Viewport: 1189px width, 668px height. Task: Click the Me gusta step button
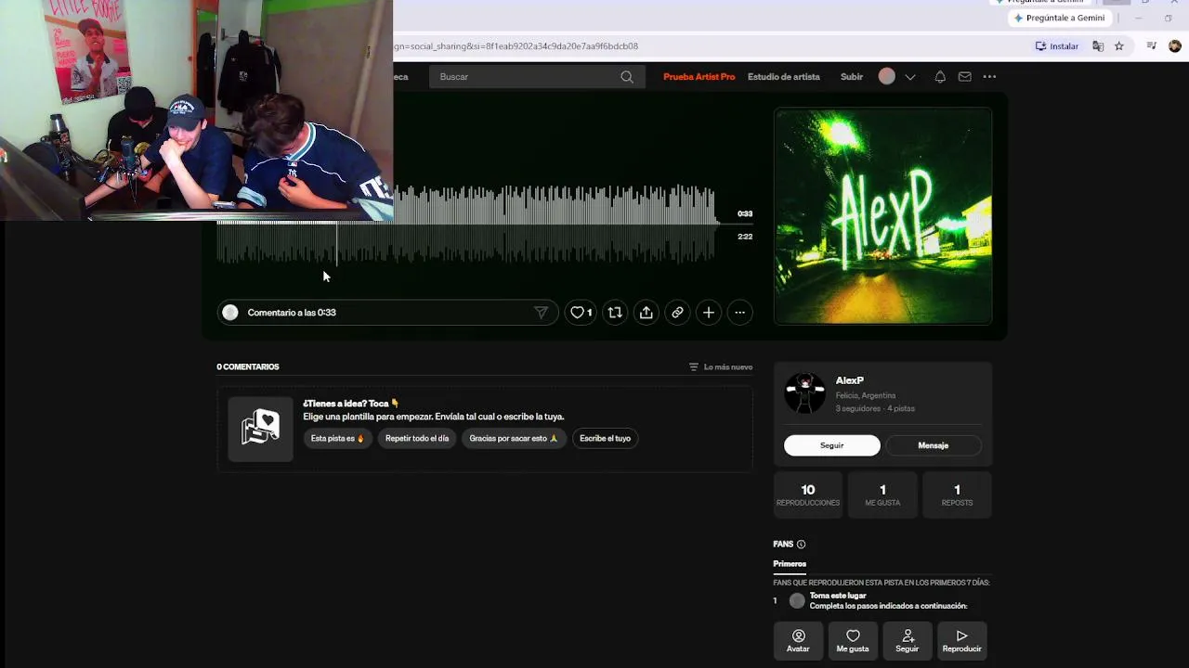(853, 641)
